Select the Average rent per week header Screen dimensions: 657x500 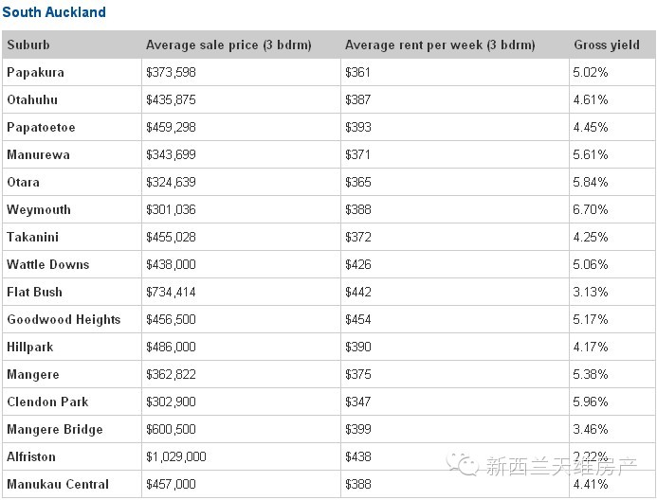click(440, 45)
